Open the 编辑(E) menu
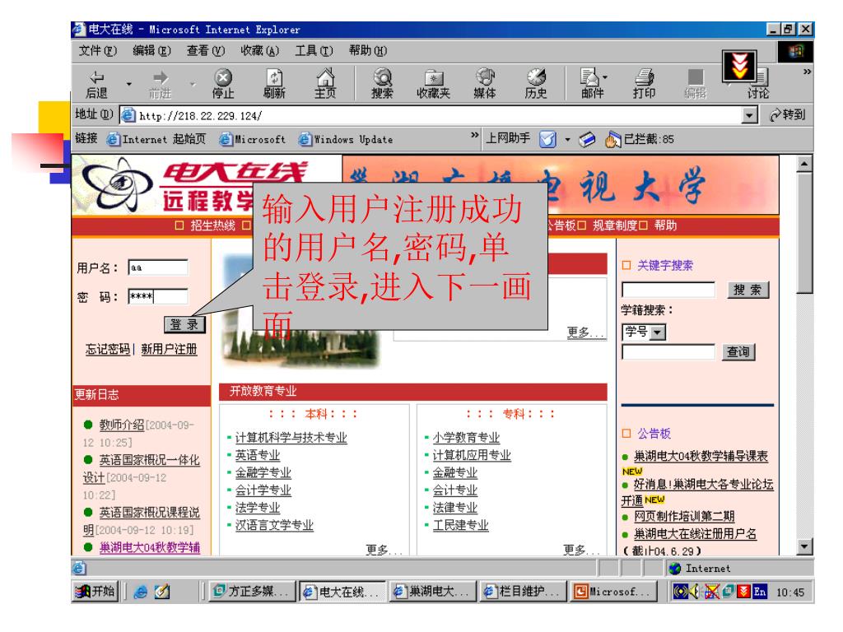This screenshot has height=632, width=843. [x=151, y=51]
